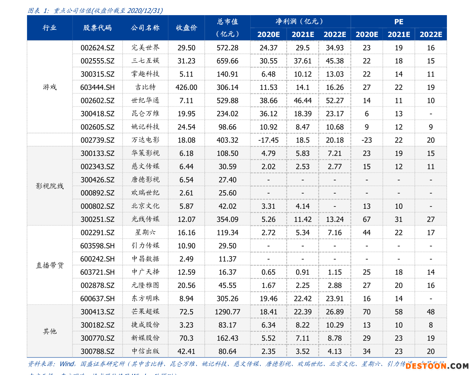Image resolution: width=474 pixels, height=375 pixels.
Task: Select stock code 002624.SZ cell
Action: [x=97, y=48]
